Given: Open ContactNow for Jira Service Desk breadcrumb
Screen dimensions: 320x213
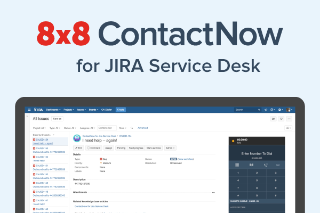Looking at the screenshot, I should [x=99, y=136].
